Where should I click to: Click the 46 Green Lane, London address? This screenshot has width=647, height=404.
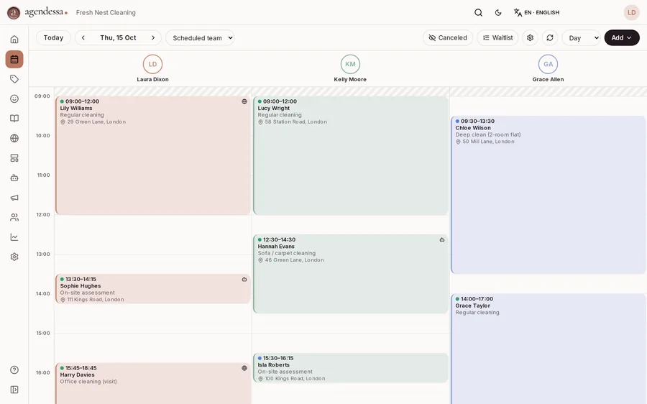294,260
